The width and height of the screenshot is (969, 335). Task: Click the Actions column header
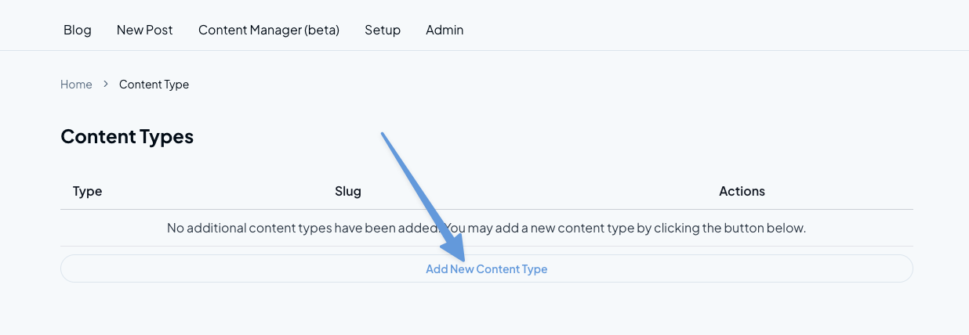click(742, 191)
